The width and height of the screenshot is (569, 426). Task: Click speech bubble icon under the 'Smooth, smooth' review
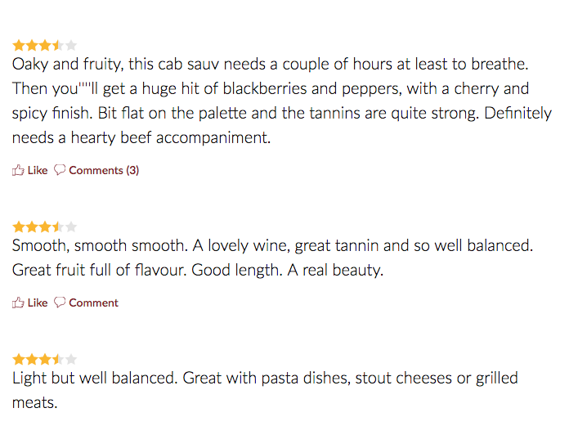pyautogui.click(x=60, y=303)
